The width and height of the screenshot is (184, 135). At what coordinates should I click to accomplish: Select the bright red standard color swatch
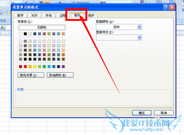25,66
